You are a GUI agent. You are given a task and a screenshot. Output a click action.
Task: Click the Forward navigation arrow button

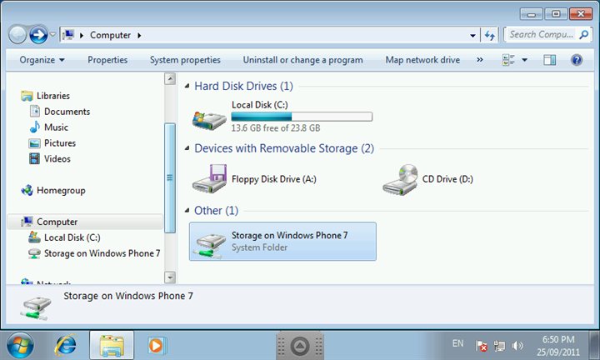[x=38, y=35]
